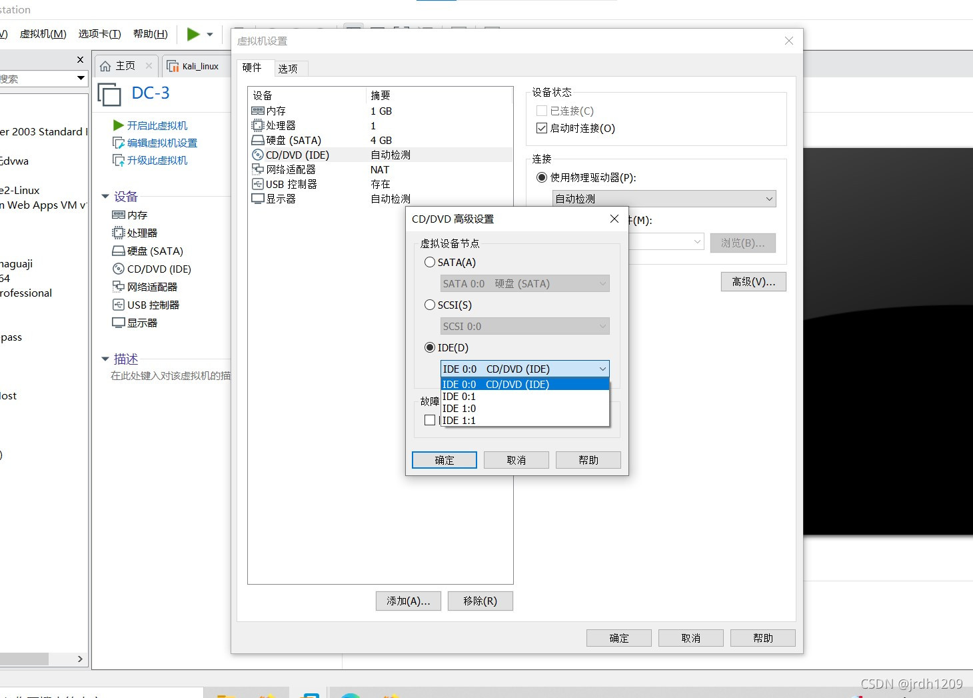The height and width of the screenshot is (698, 973).
Task: Select the SATA(A) radio button
Action: tap(430, 262)
